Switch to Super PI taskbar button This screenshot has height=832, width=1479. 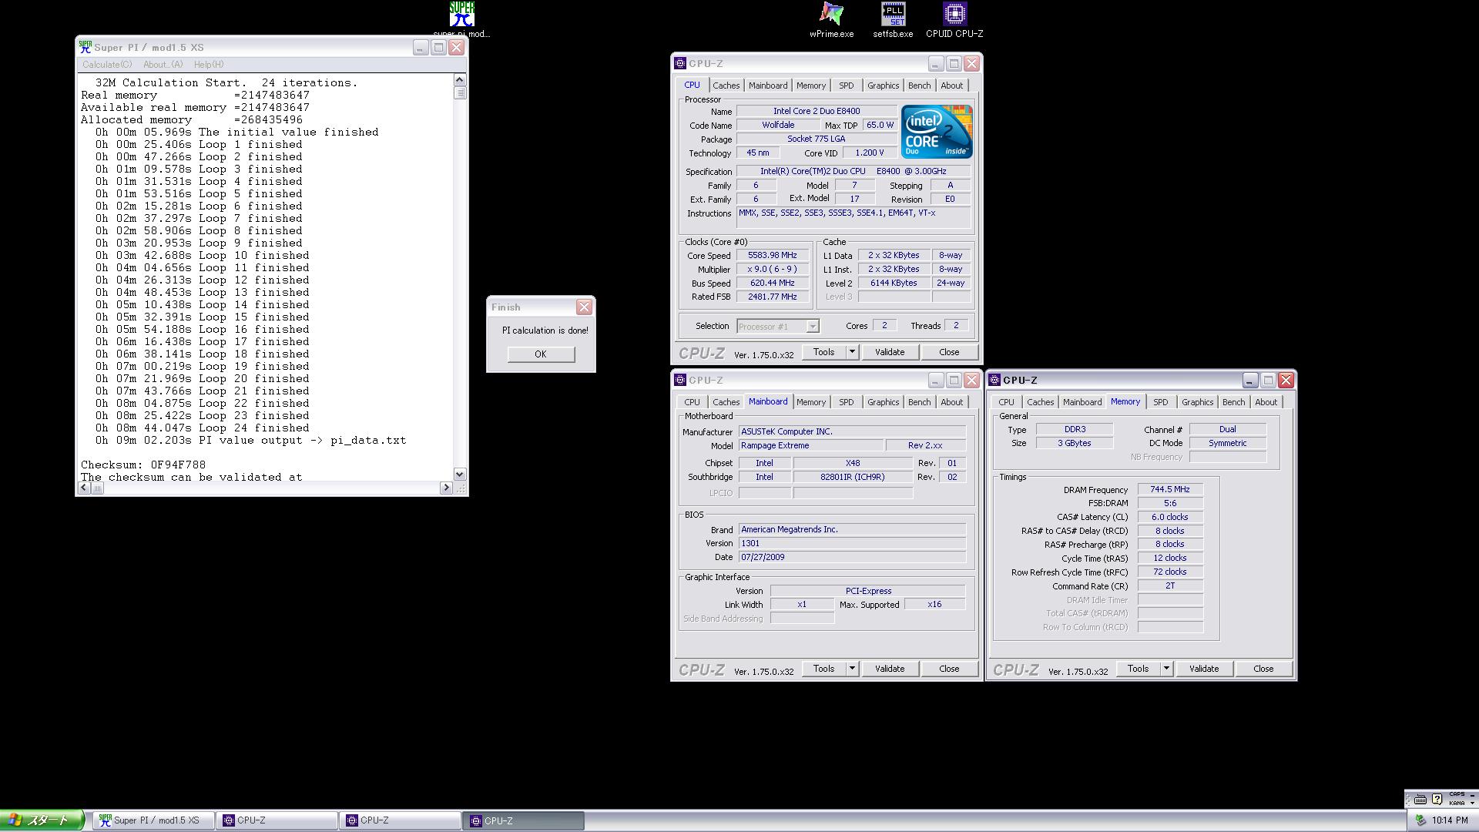click(154, 820)
